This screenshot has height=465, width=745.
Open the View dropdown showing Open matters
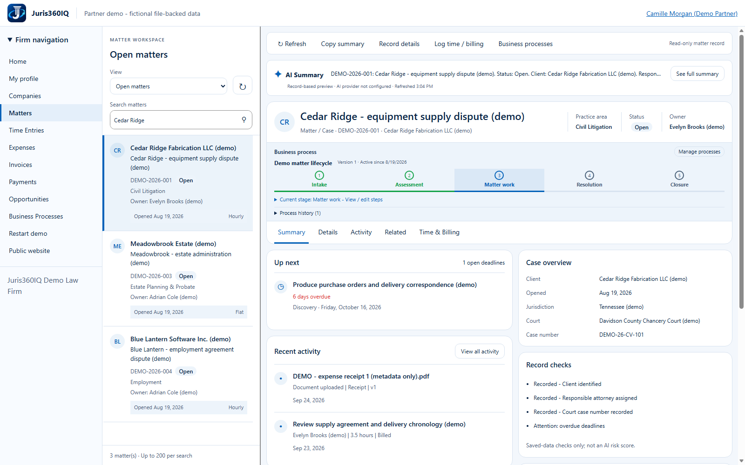pos(169,86)
